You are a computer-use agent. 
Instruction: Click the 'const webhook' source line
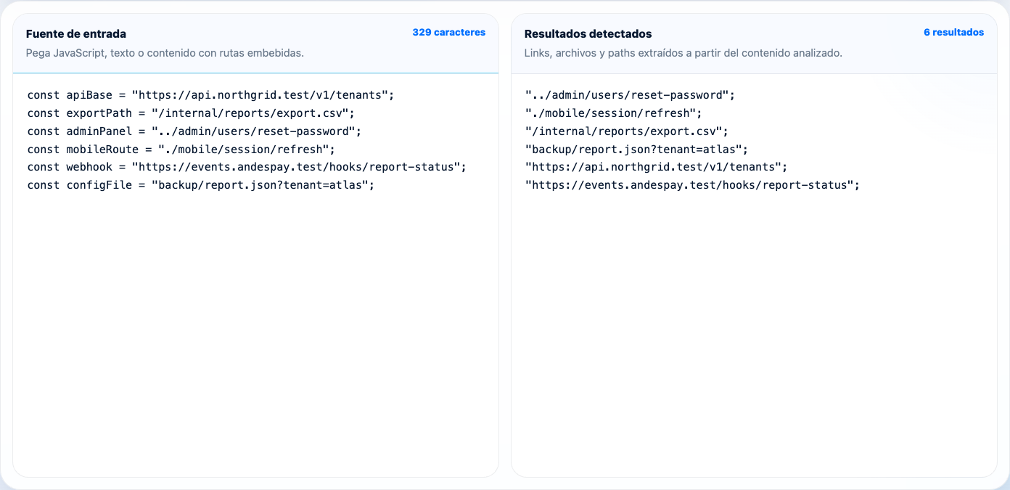pos(247,167)
